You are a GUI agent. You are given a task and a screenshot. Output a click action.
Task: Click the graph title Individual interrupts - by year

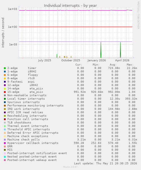70,5
